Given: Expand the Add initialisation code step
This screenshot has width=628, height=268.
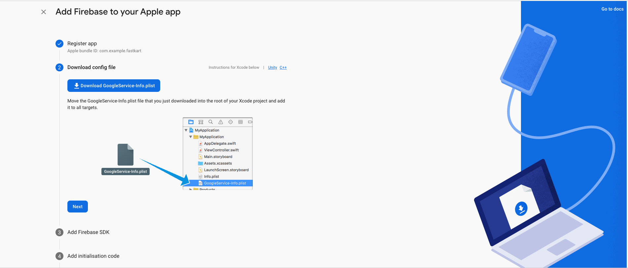Looking at the screenshot, I should pyautogui.click(x=93, y=256).
